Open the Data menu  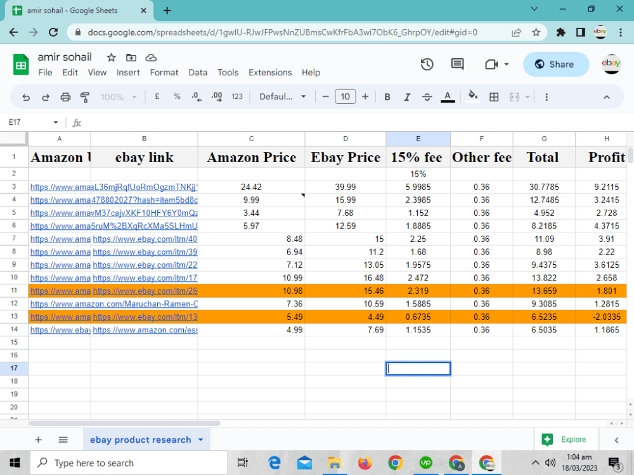198,73
